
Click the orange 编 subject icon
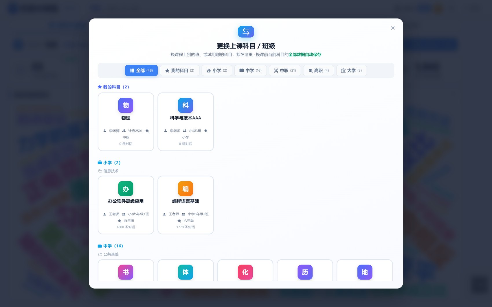click(186, 189)
